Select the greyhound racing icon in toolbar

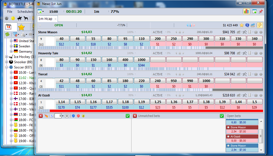[26, 18]
